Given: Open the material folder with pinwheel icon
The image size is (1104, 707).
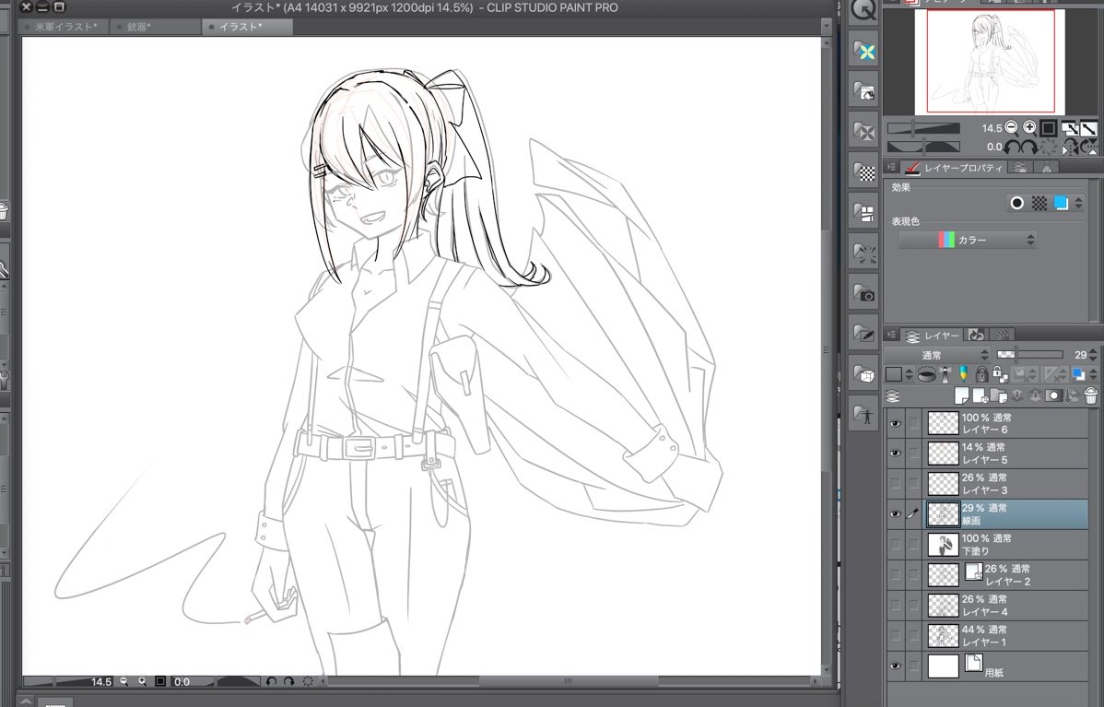Looking at the screenshot, I should [x=863, y=131].
